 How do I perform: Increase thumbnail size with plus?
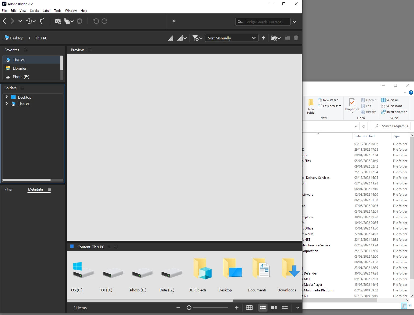coord(237,308)
